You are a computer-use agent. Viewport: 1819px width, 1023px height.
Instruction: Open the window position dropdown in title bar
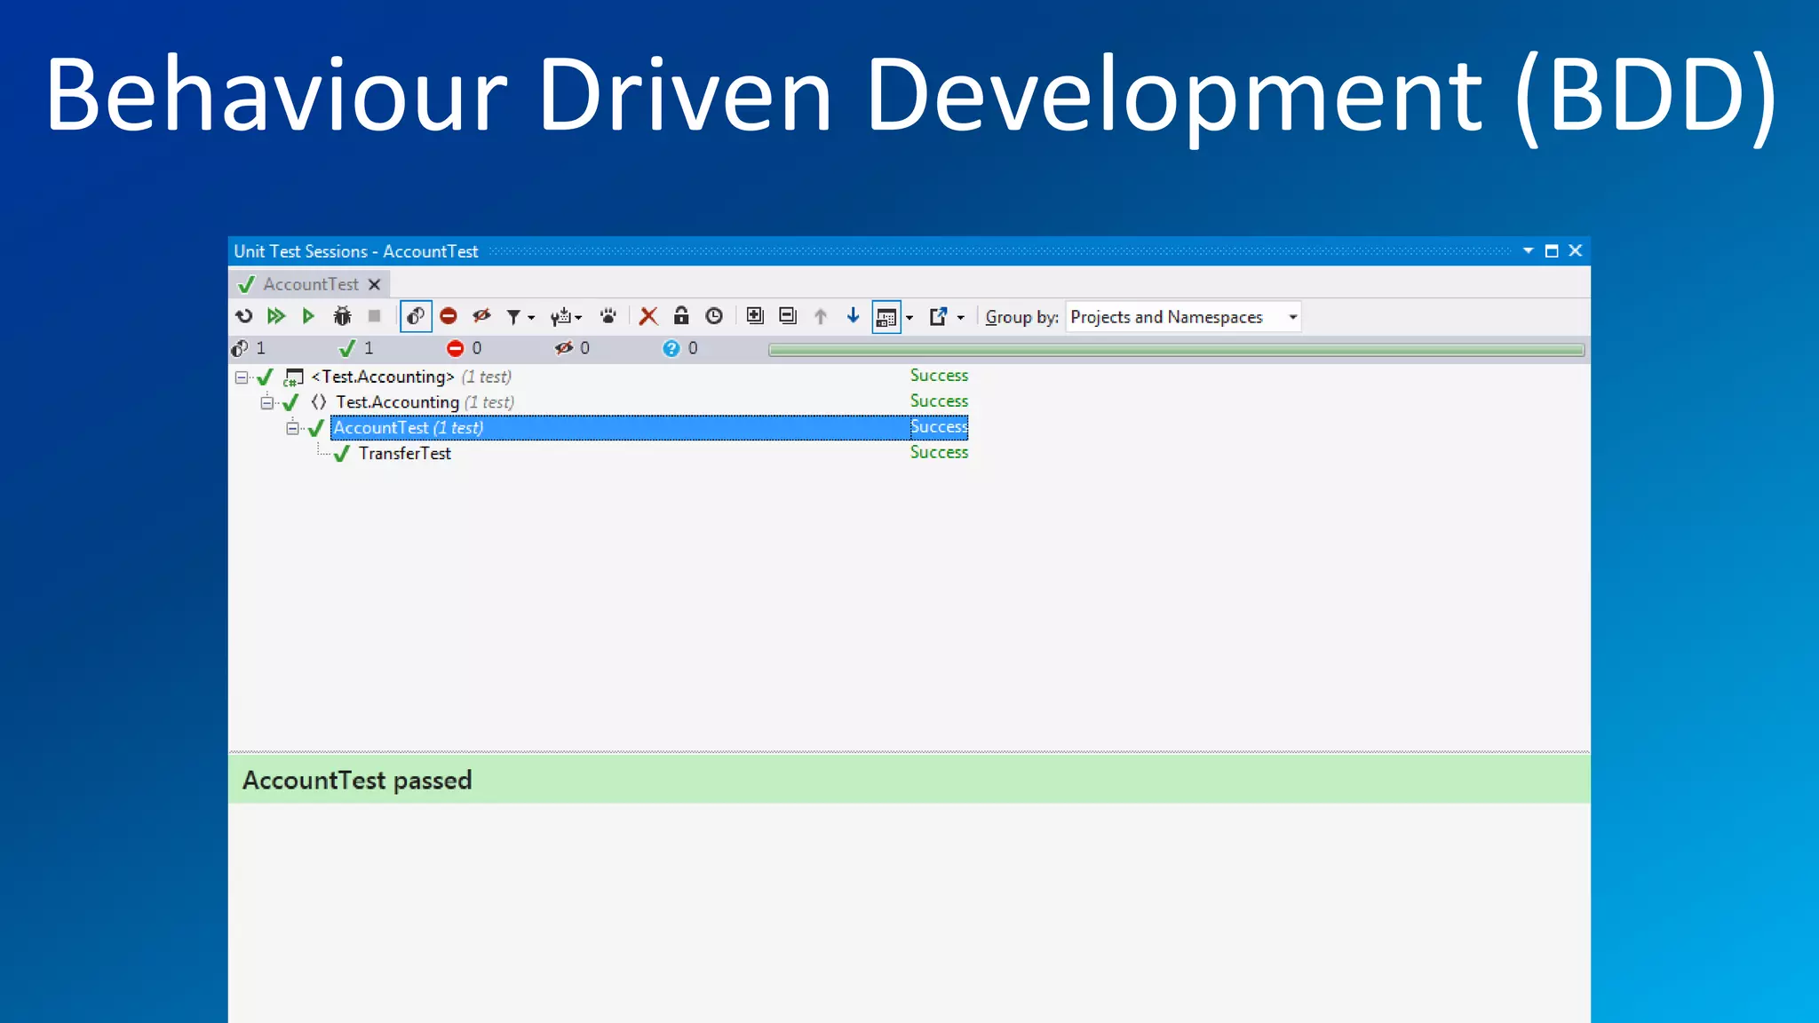[1529, 251]
